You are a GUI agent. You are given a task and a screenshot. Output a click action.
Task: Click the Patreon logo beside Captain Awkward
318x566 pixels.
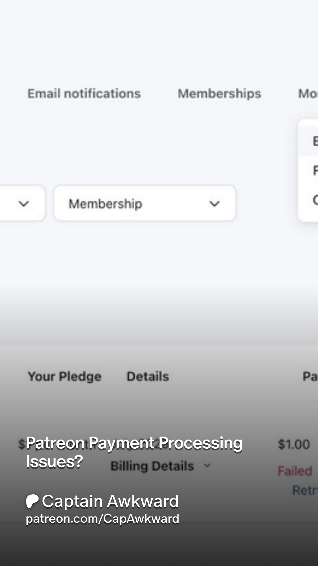pyautogui.click(x=32, y=501)
